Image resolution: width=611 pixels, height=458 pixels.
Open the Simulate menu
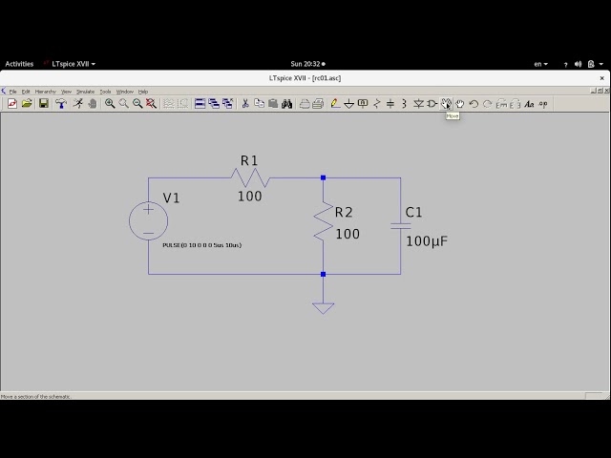85,92
